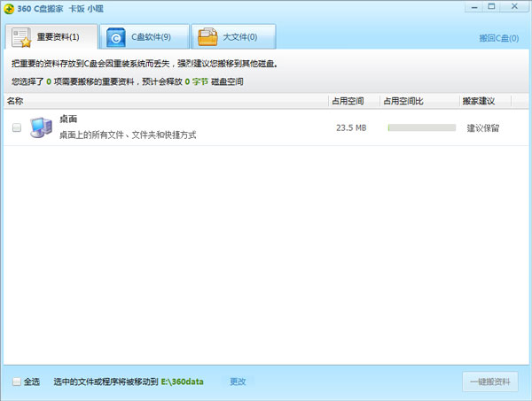
Task: Click the blue C disk icon on C盘软件 tab
Action: 116,37
